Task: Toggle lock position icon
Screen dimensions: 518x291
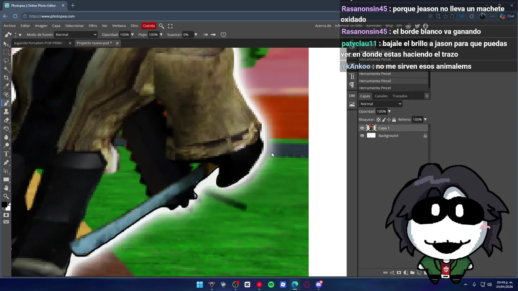Action: (x=389, y=120)
